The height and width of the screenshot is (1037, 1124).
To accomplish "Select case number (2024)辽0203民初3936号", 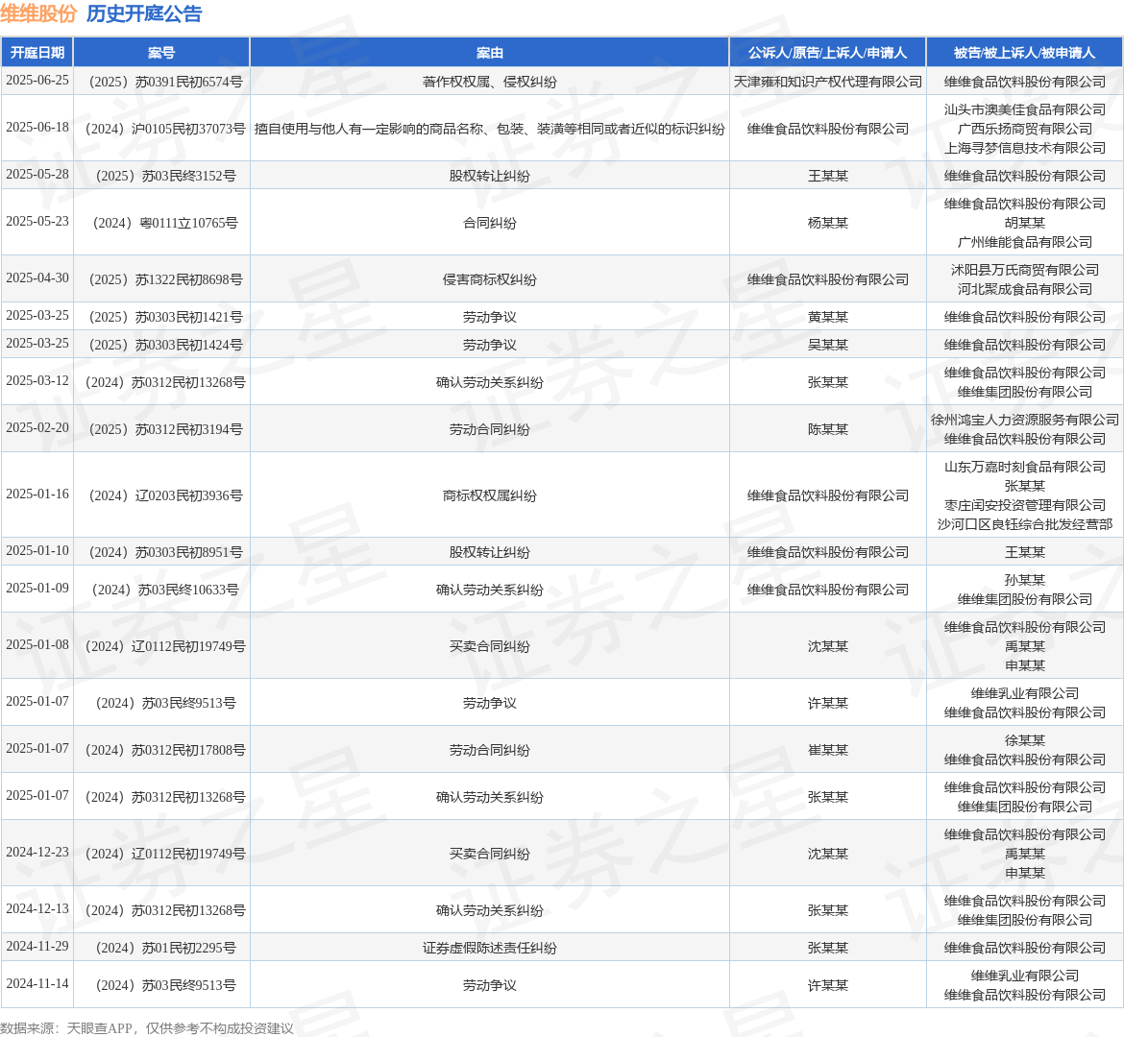I will tap(162, 495).
